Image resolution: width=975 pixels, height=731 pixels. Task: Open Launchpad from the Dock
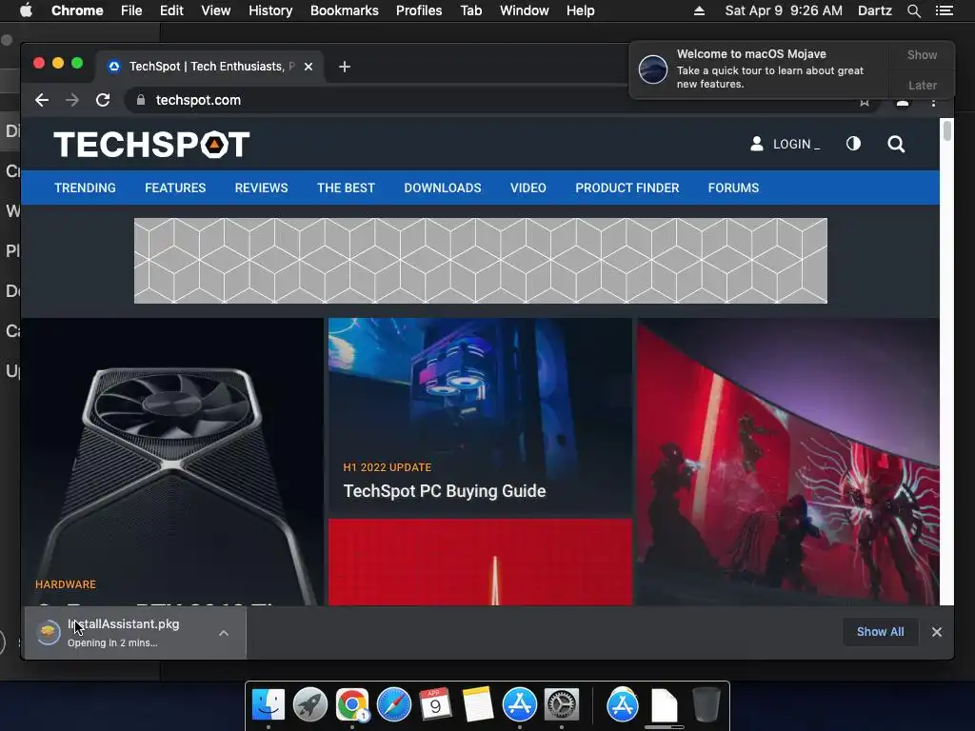pyautogui.click(x=309, y=704)
